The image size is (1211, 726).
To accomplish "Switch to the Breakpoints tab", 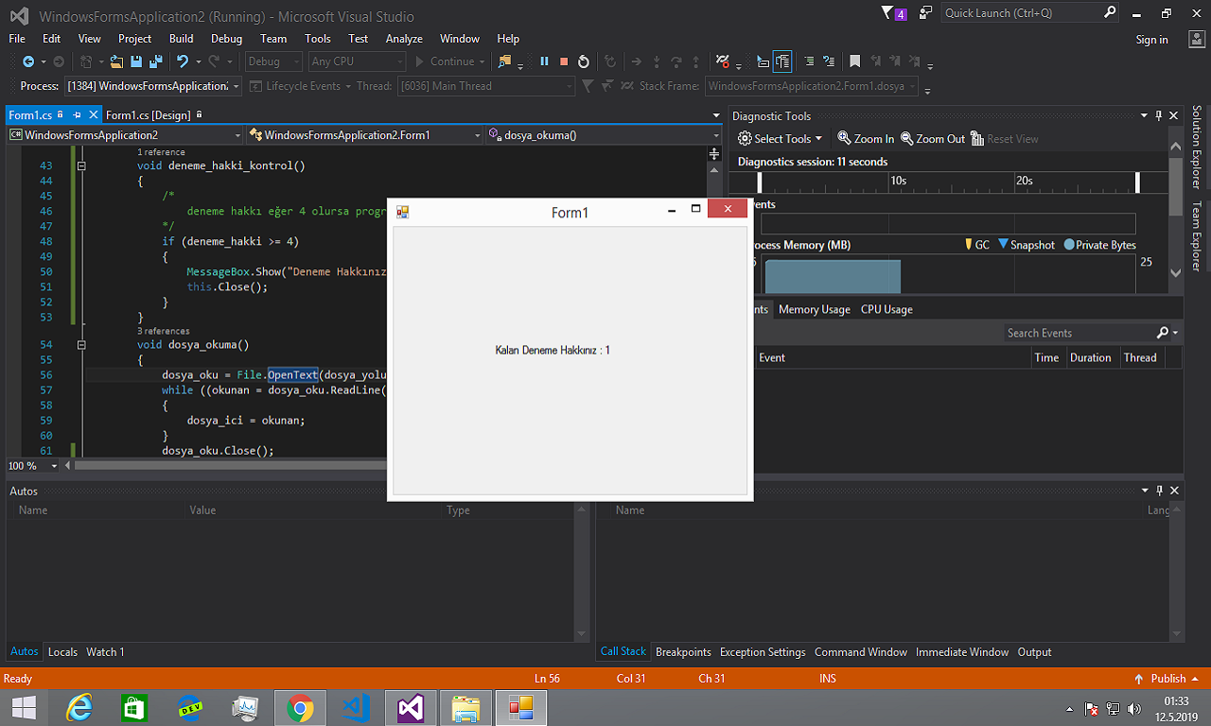I will pyautogui.click(x=683, y=651).
